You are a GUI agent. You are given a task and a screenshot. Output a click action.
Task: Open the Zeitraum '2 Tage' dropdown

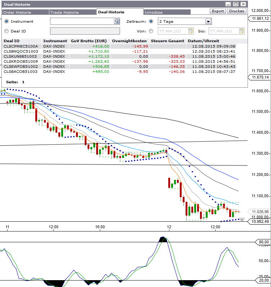(x=208, y=22)
